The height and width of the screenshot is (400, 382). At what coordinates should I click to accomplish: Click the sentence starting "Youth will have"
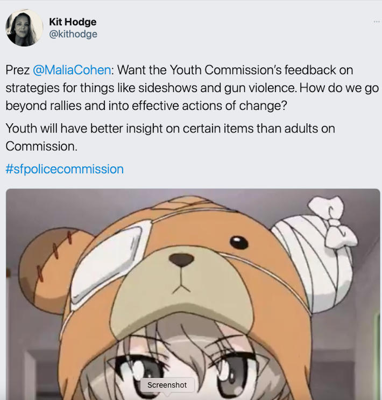click(171, 137)
